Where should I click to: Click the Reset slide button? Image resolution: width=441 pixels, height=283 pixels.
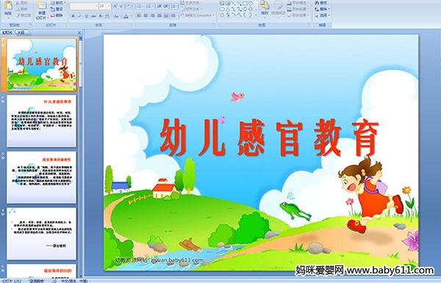[57, 10]
